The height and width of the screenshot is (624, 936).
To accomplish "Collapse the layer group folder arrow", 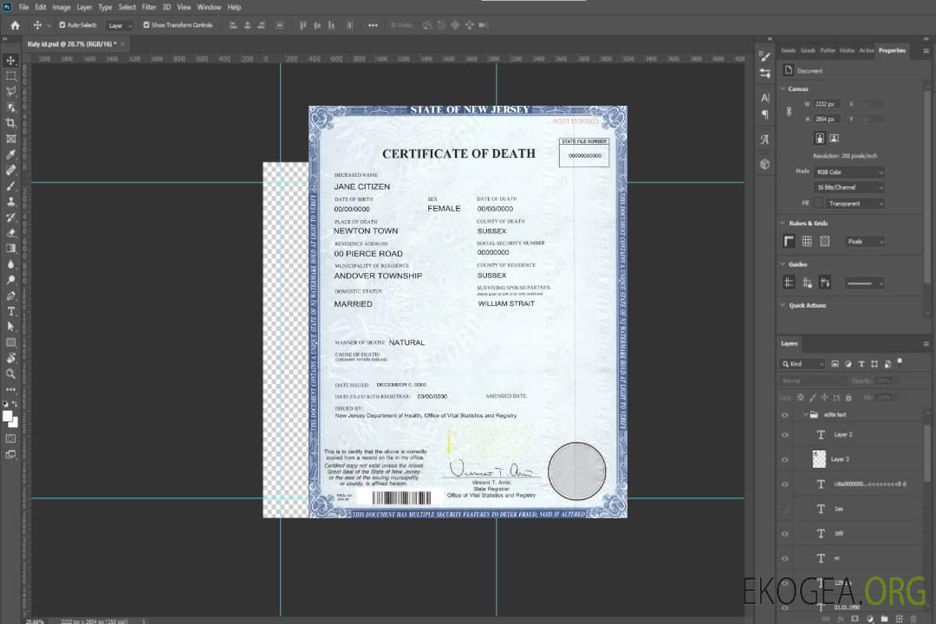I will coord(805,414).
